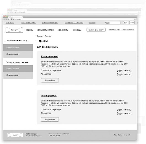
Task: Click Подробнее under Планируемый tariff
Action: (x=50, y=119)
